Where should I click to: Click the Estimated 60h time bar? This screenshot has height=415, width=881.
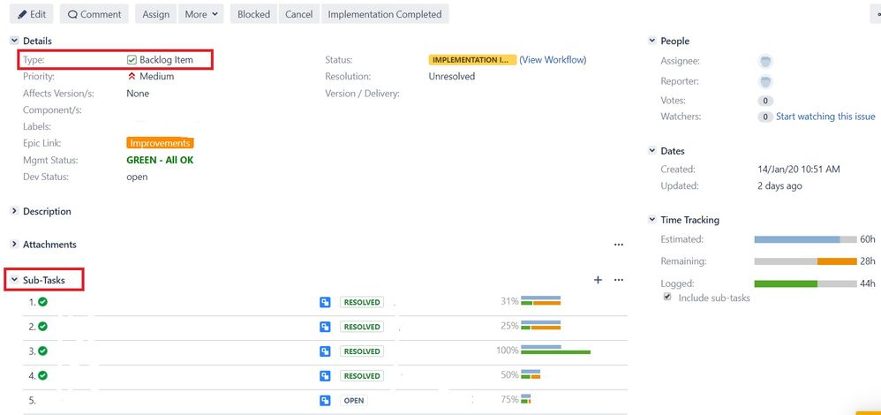click(805, 239)
